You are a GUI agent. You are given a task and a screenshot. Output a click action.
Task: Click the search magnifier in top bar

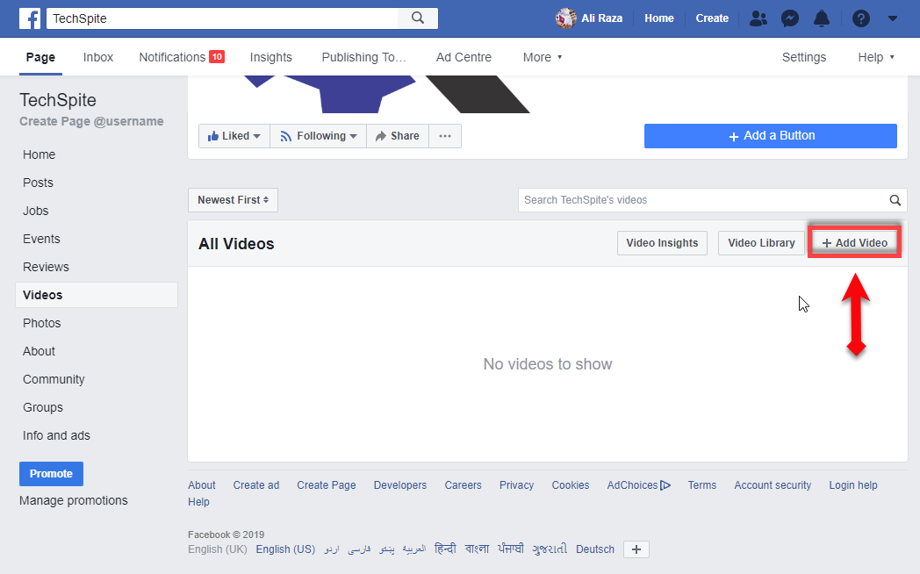[x=418, y=18]
